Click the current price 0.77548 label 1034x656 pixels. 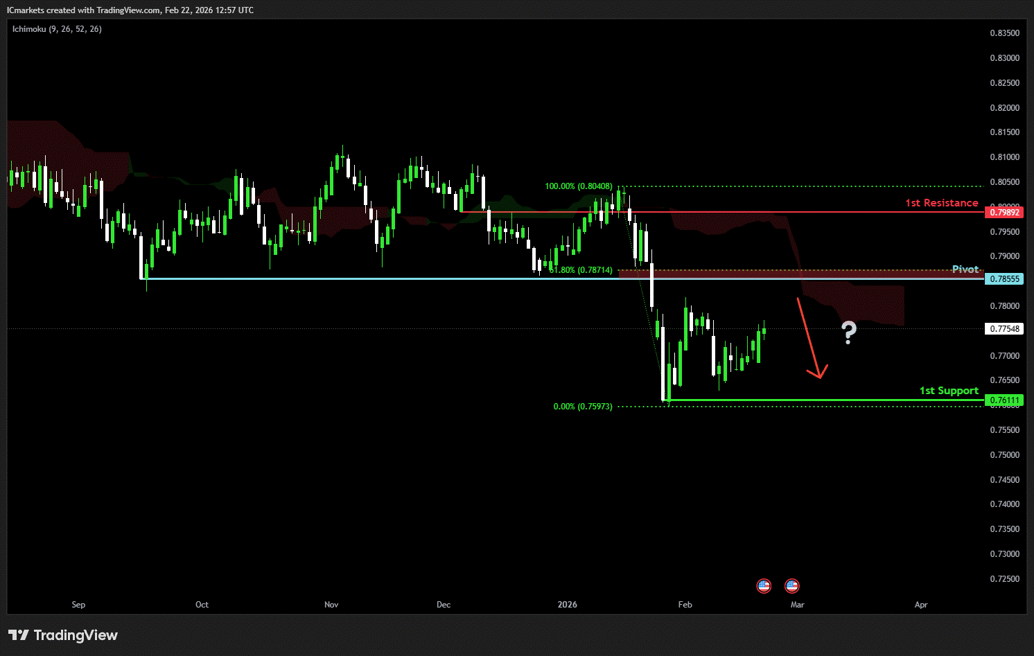pos(1004,329)
